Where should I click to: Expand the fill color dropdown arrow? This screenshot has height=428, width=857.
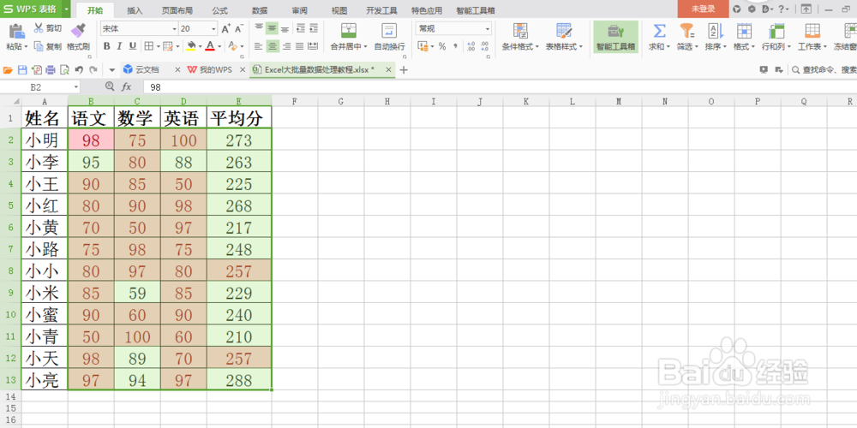(x=200, y=46)
